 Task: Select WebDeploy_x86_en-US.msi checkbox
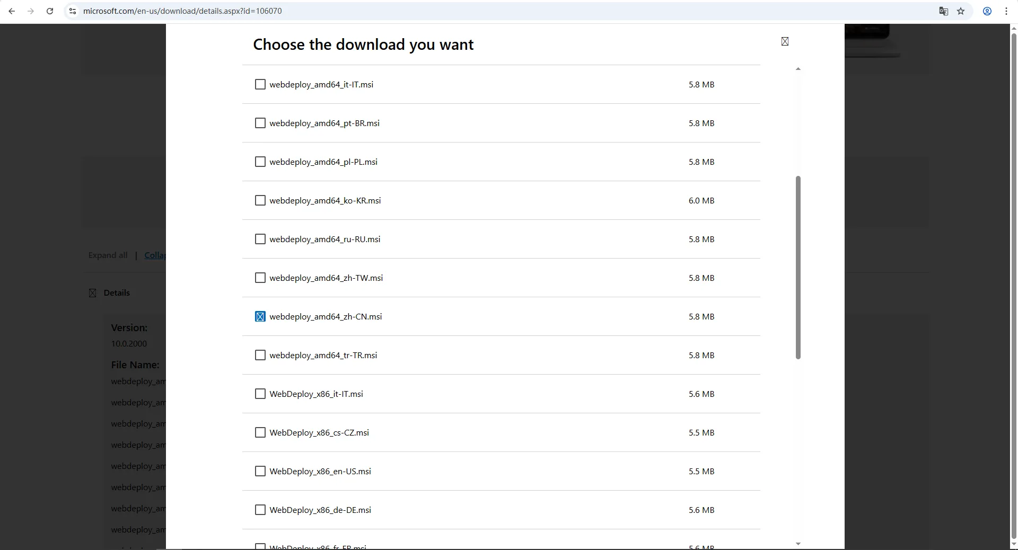pyautogui.click(x=260, y=471)
